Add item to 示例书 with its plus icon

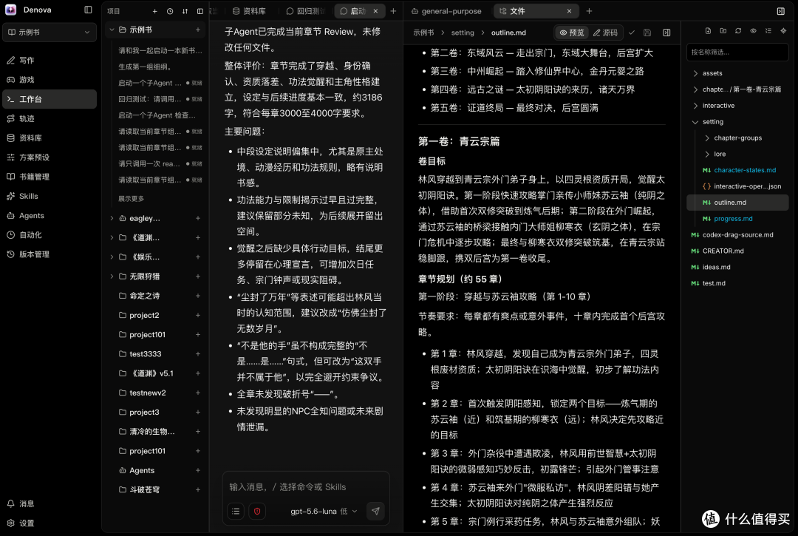point(198,30)
